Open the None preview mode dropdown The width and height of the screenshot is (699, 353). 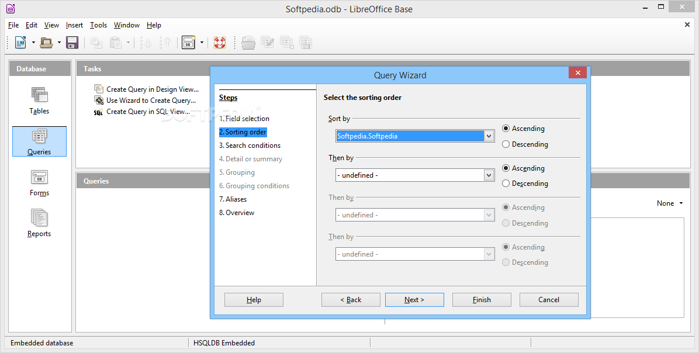[x=670, y=203]
